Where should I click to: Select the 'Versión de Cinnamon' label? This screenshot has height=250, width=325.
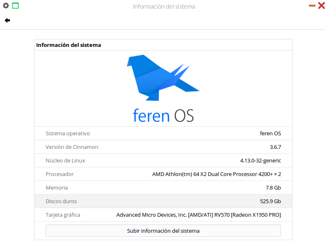tap(72, 147)
